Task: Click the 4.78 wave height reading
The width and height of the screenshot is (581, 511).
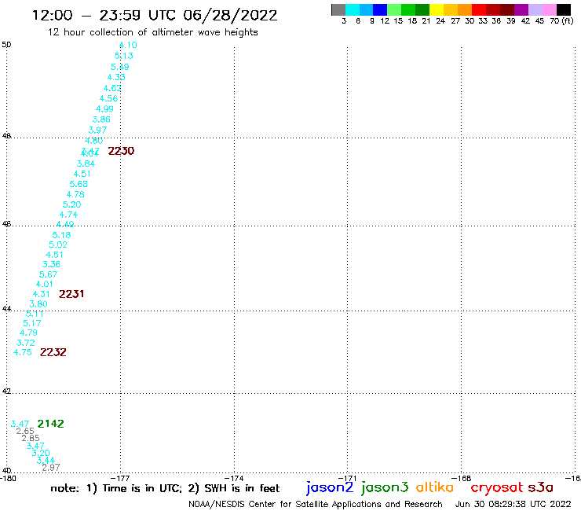Action: point(75,194)
